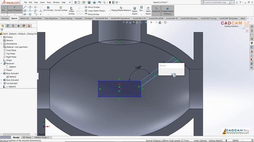This screenshot has height=142, width=254.
Task: Toggle the Instant2D button
Action: click(x=156, y=11)
